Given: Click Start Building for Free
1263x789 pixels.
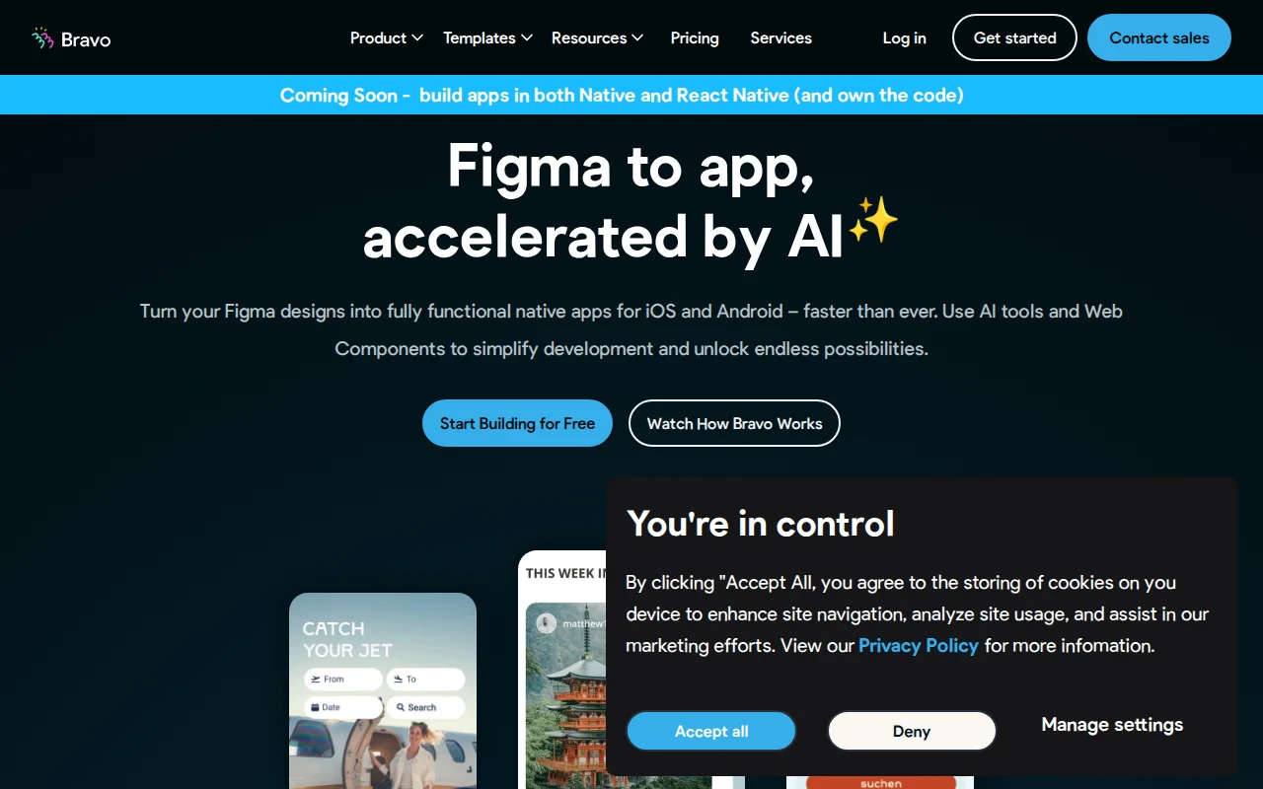Looking at the screenshot, I should click(x=517, y=423).
